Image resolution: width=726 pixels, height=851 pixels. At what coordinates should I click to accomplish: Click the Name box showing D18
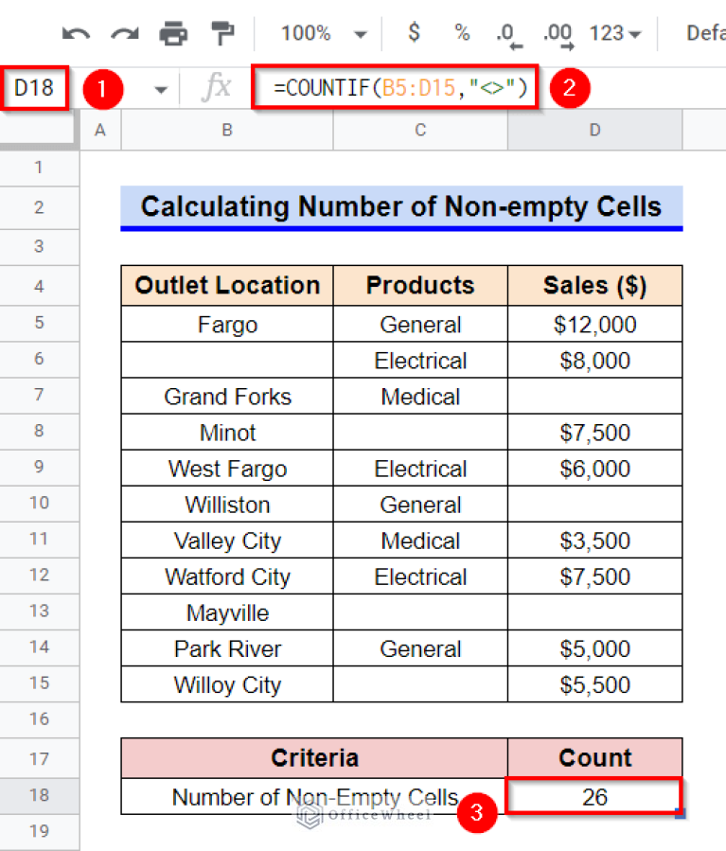point(35,88)
